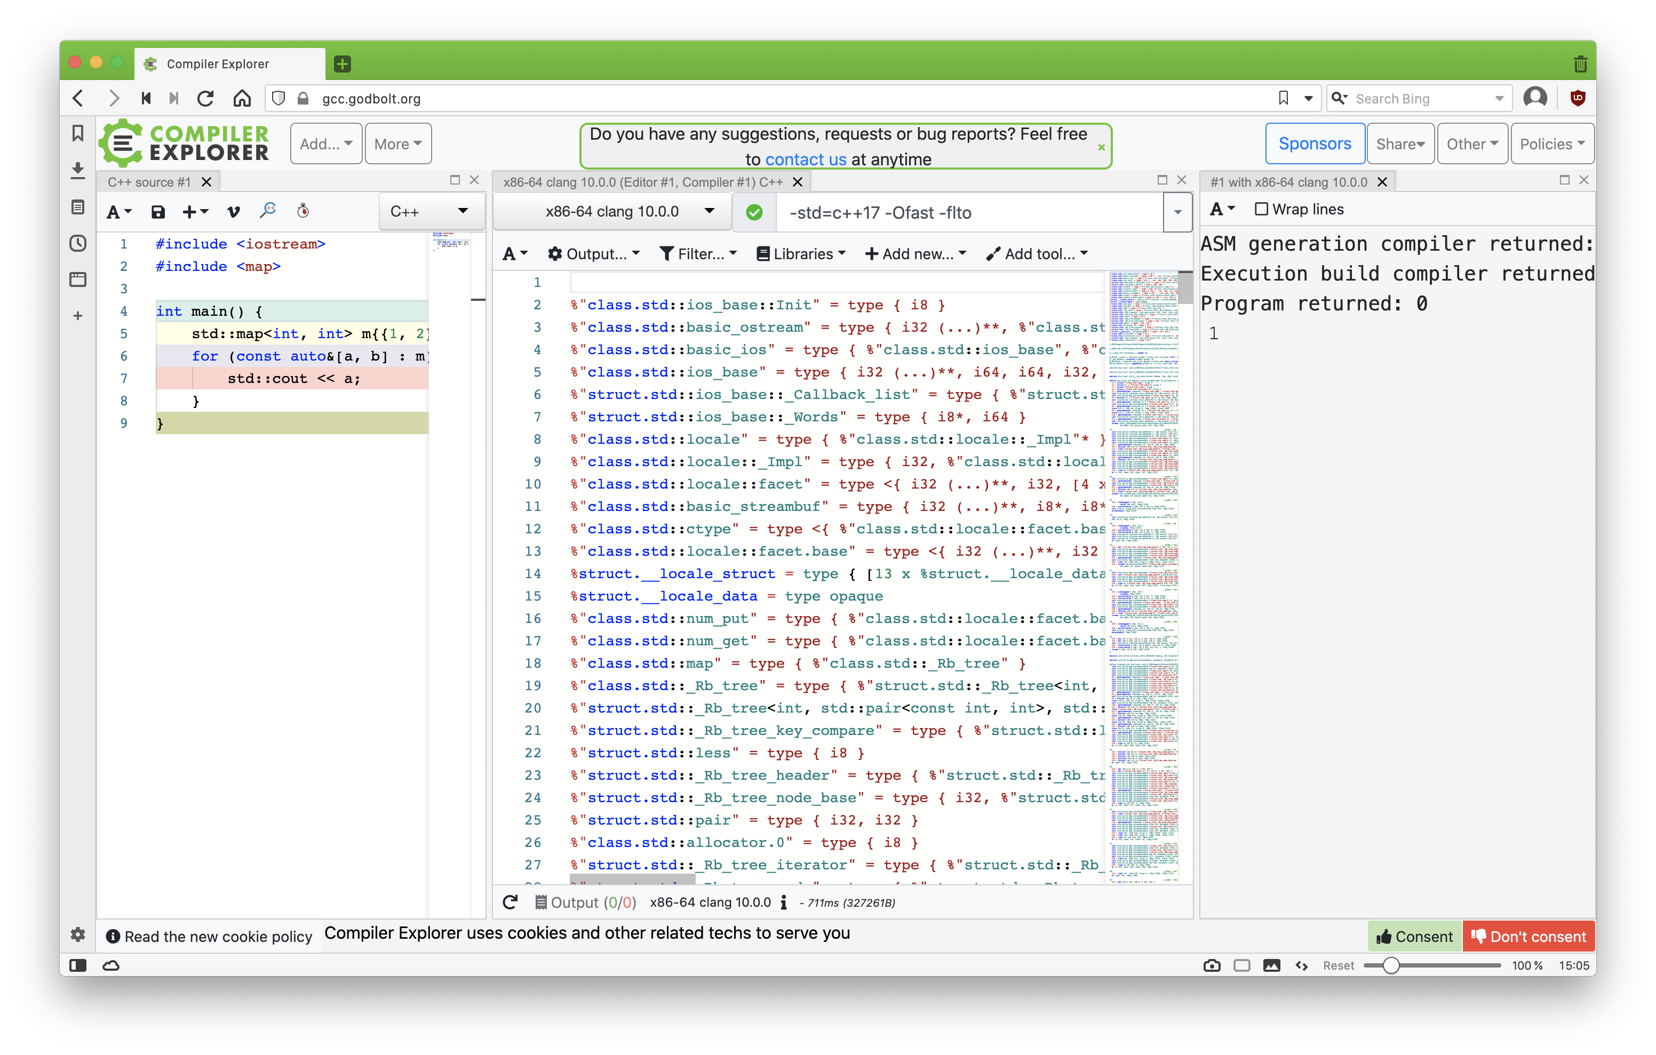Open the Add... dropdown in the header
Image resolution: width=1656 pixels, height=1055 pixels.
[325, 143]
